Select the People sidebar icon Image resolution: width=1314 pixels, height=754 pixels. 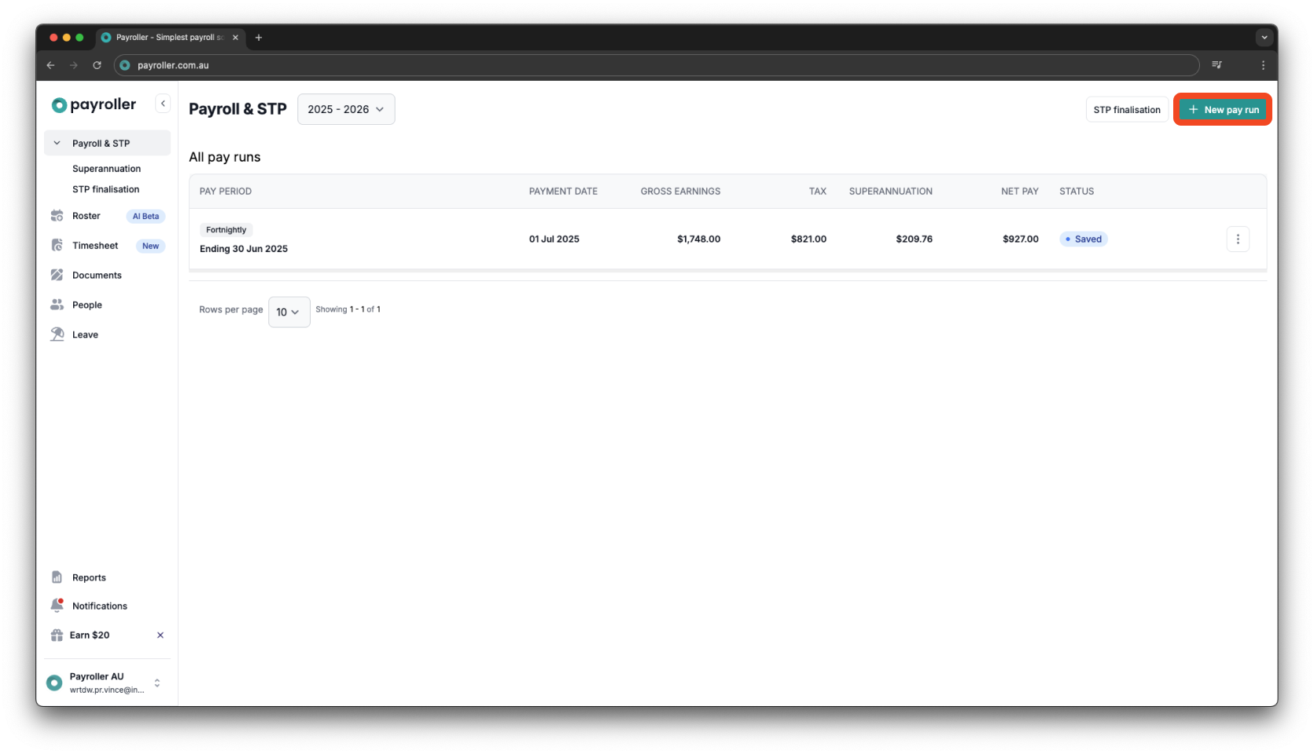pyautogui.click(x=57, y=305)
